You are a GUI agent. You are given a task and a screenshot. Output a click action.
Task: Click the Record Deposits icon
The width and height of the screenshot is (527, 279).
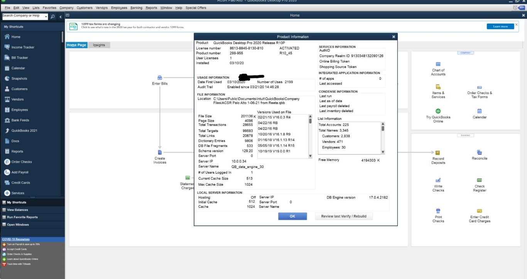[x=438, y=153]
